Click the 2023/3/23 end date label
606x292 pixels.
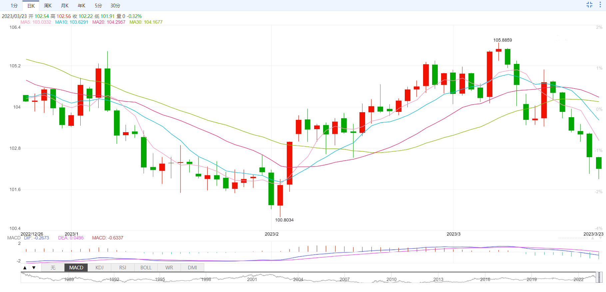(593, 234)
